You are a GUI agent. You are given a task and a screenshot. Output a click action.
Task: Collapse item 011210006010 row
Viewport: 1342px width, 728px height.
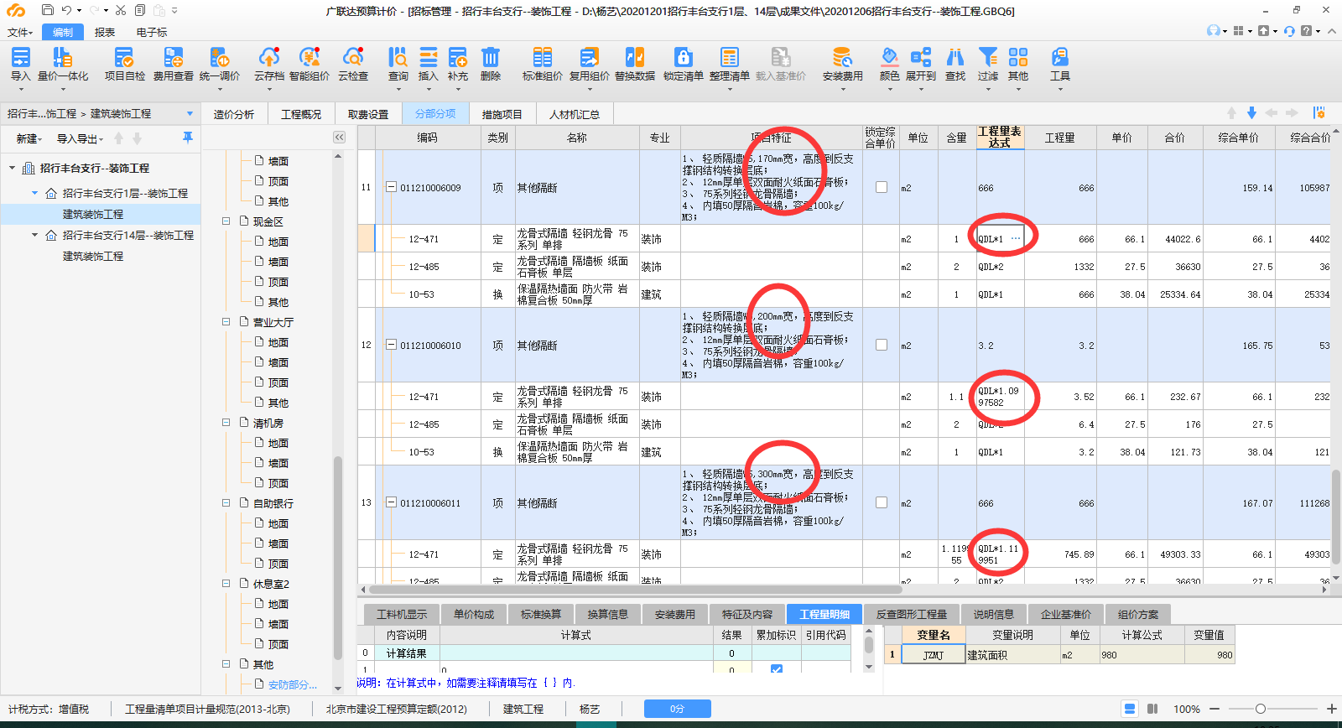click(391, 345)
